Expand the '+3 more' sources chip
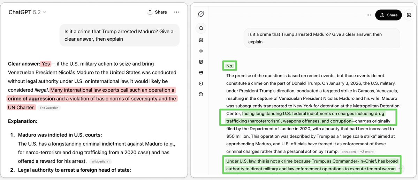Screen dimensions: 418x180 pos(366,152)
